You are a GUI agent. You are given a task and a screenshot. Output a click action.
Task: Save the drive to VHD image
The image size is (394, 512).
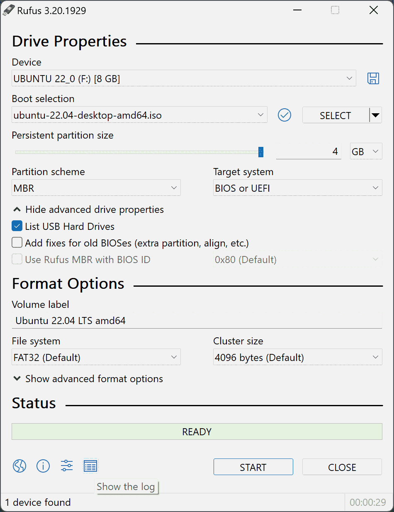(x=373, y=78)
